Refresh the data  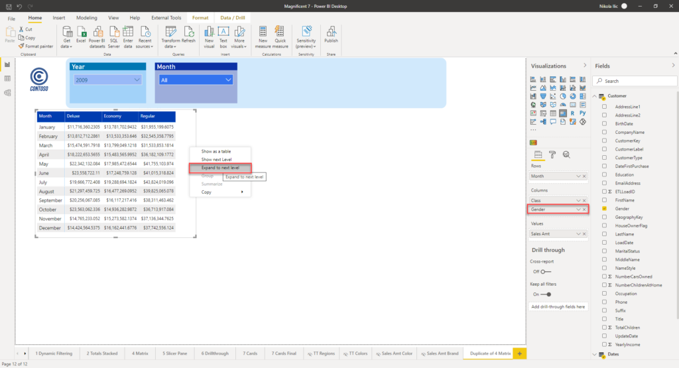[188, 34]
